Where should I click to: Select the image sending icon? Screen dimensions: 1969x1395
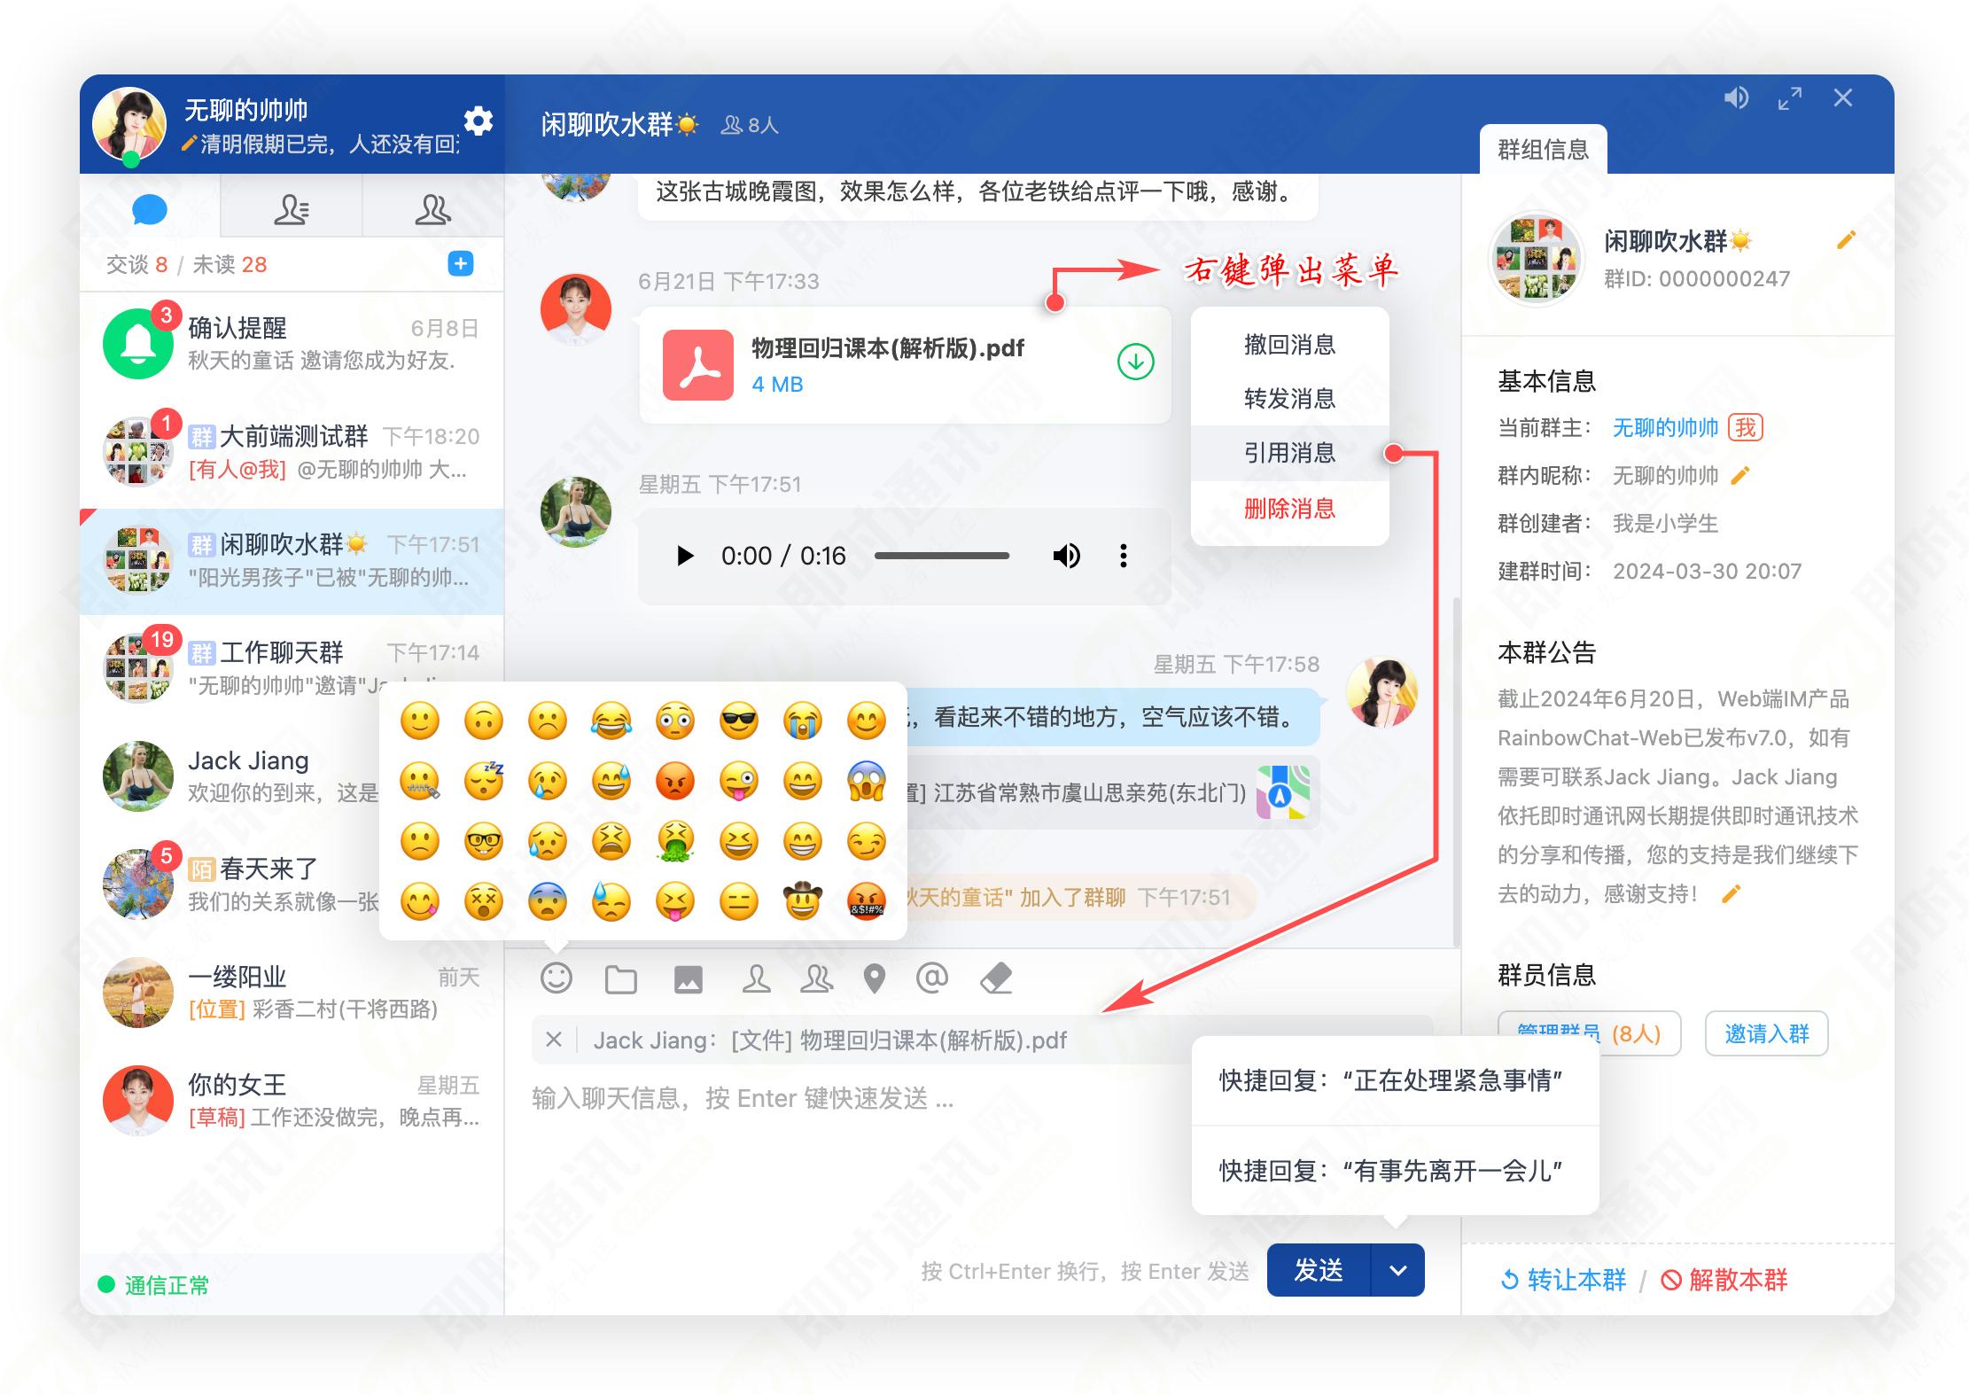[x=689, y=978]
